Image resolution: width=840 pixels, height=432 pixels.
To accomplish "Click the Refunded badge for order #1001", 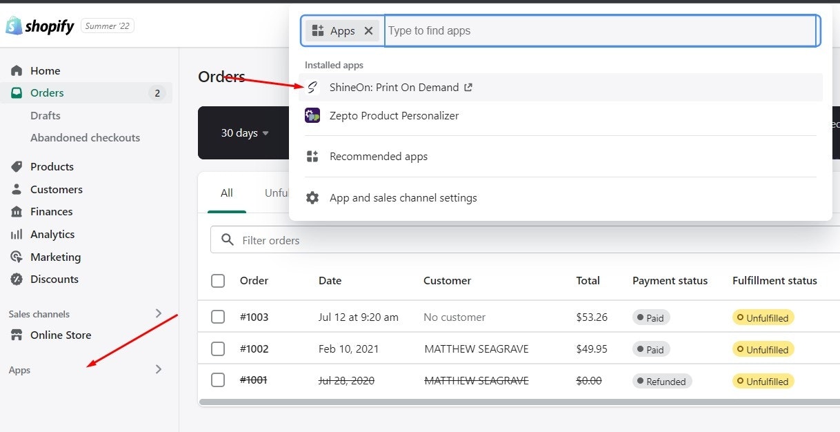I will [662, 381].
